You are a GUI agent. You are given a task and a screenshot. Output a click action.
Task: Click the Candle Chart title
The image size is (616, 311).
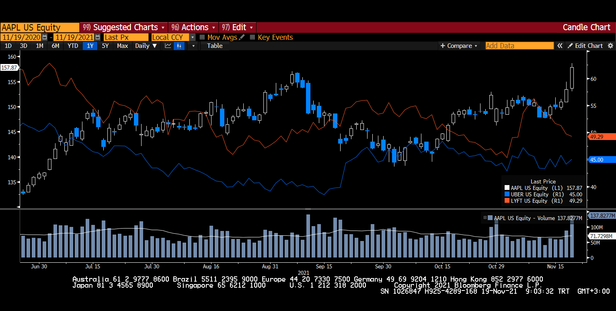pos(586,27)
